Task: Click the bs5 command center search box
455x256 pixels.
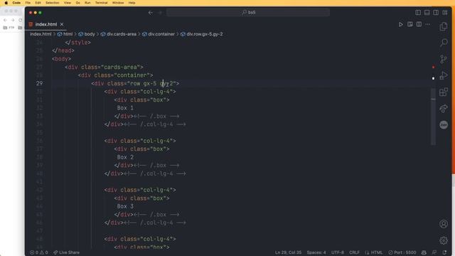Action: point(248,13)
